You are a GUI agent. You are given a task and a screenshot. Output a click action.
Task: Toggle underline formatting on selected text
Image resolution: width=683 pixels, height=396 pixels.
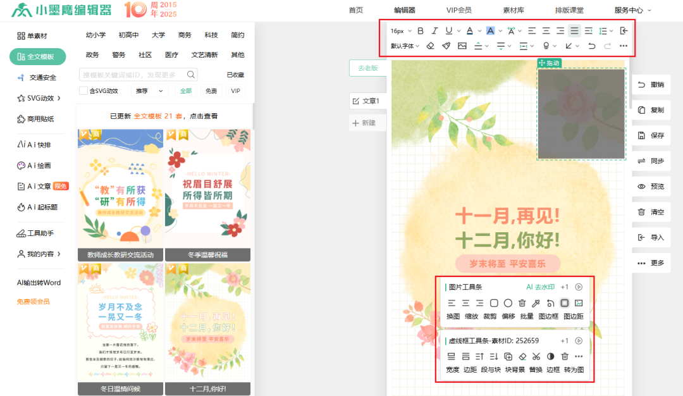tap(448, 31)
